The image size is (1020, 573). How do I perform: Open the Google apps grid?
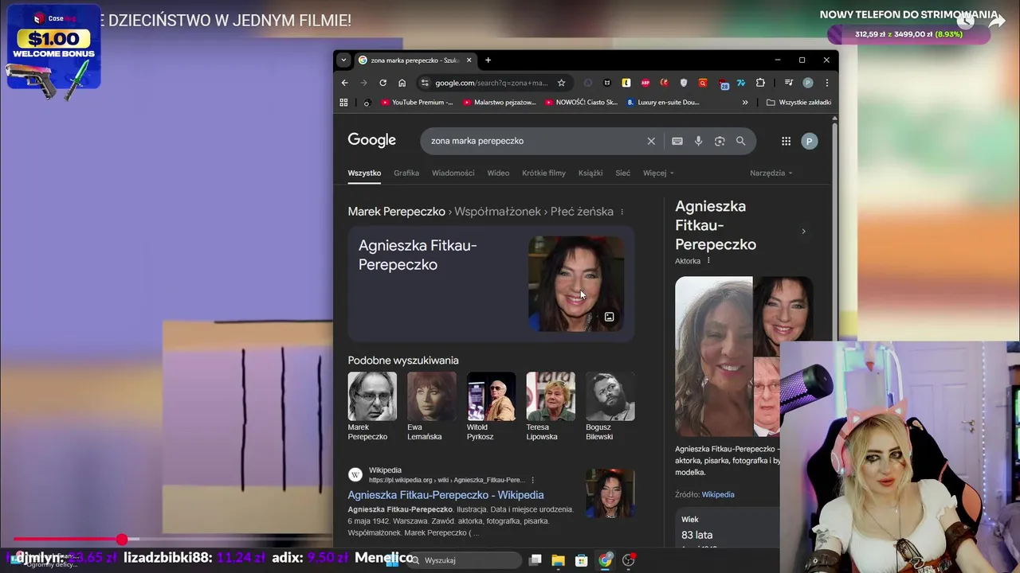pos(786,141)
